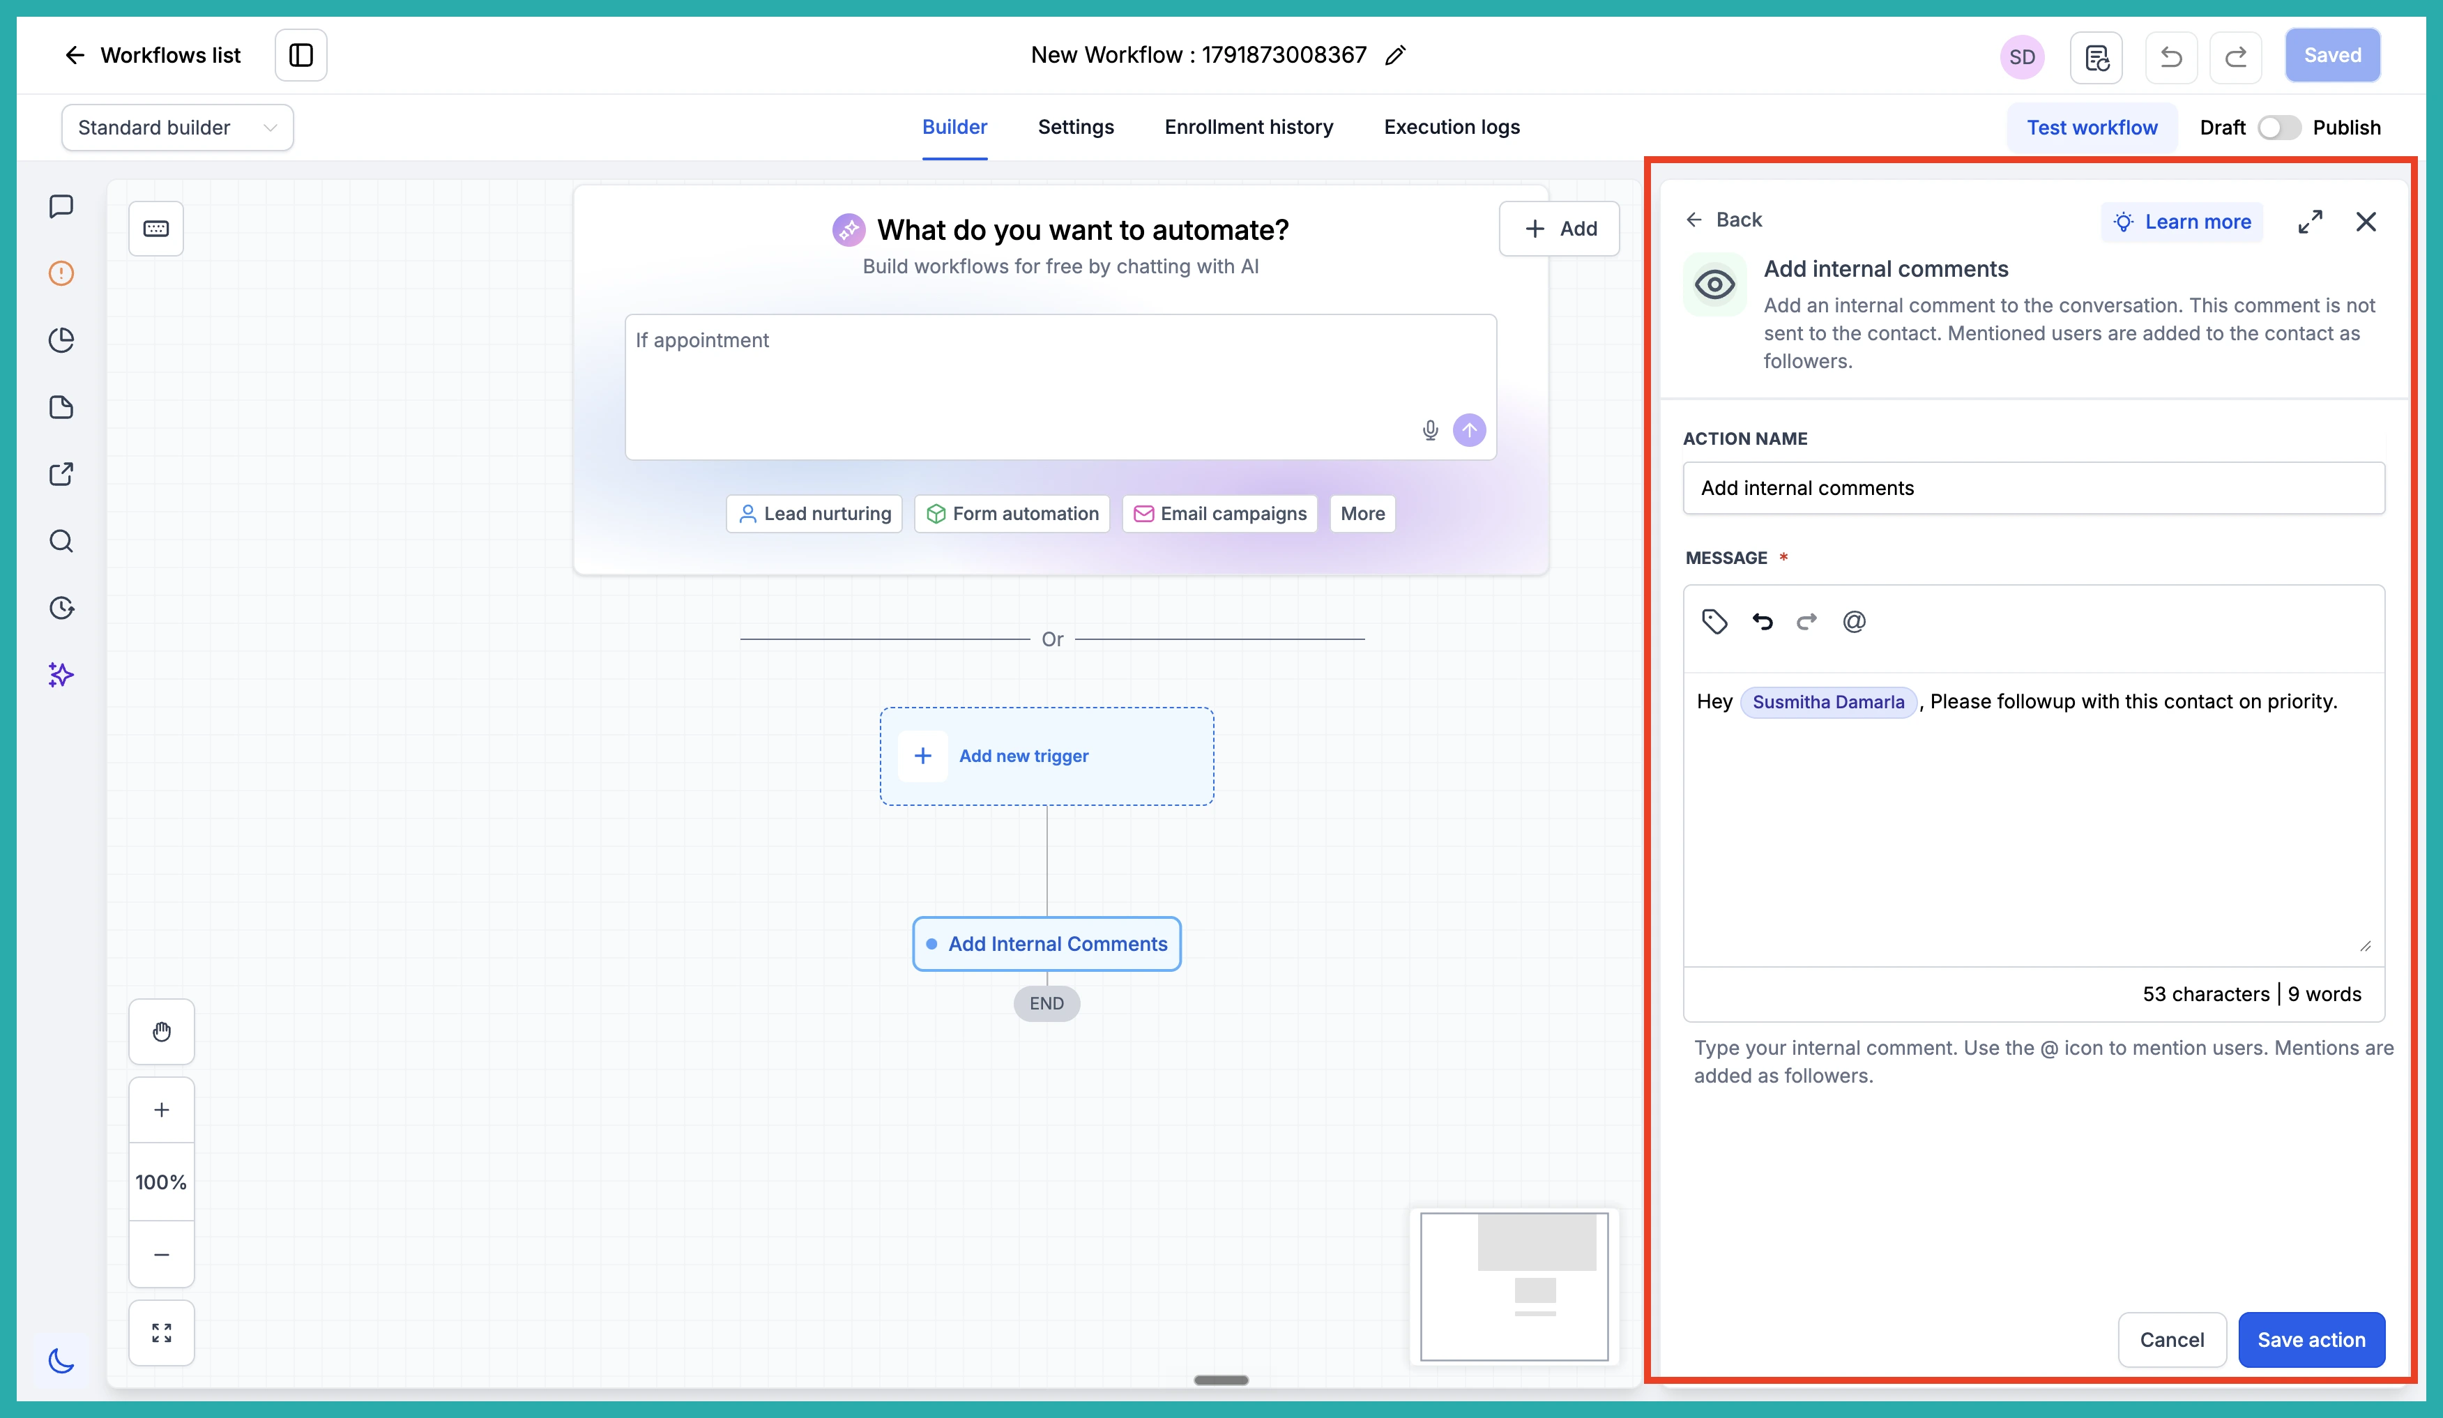Click the top bar undo arrow
Viewport: 2443px width, 1418px height.
pyautogui.click(x=2172, y=57)
